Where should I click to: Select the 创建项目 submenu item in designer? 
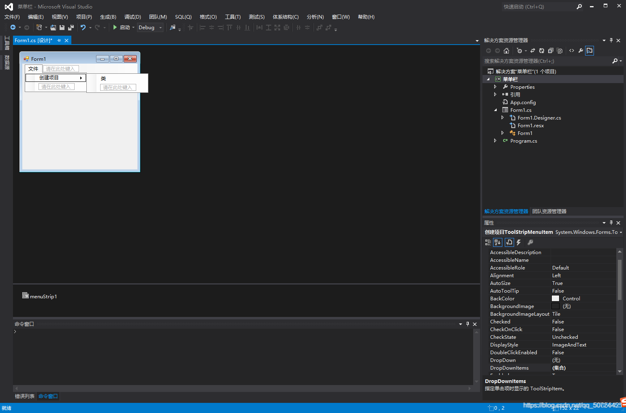[56, 78]
